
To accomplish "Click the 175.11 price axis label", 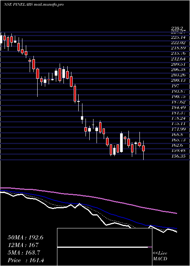I will pyautogui.click(x=178, y=123).
